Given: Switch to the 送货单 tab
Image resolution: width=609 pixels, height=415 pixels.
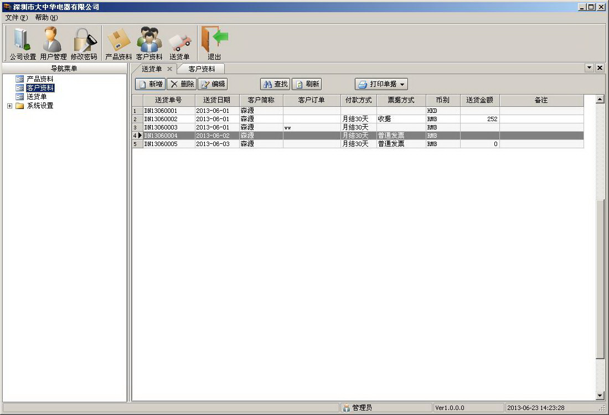Looking at the screenshot, I should tap(152, 69).
